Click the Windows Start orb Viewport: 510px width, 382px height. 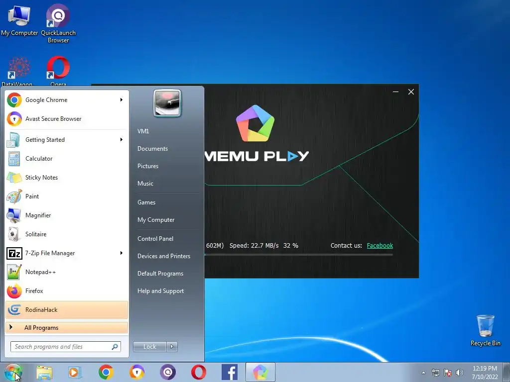click(13, 372)
